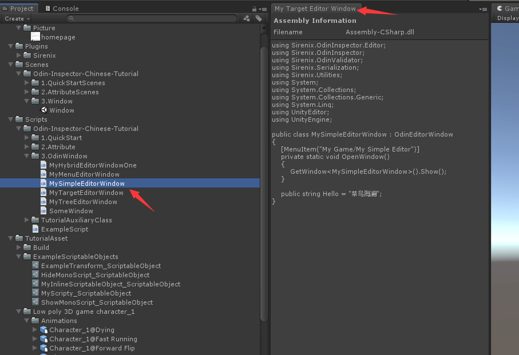Expand the TutorialAuxiliaryClass folder

point(27,220)
